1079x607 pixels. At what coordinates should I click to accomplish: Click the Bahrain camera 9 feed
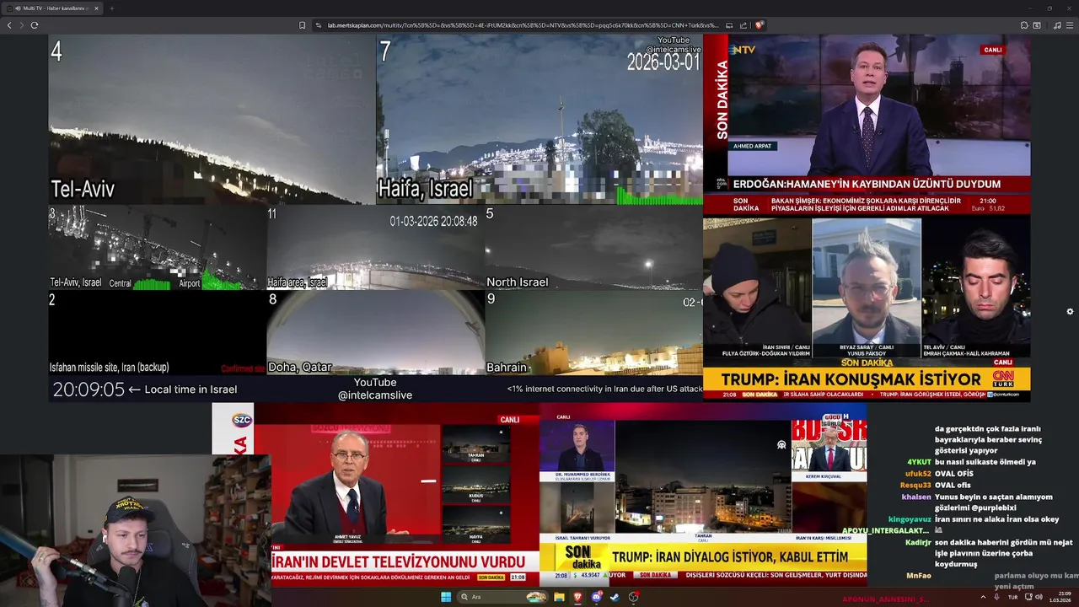click(x=593, y=332)
